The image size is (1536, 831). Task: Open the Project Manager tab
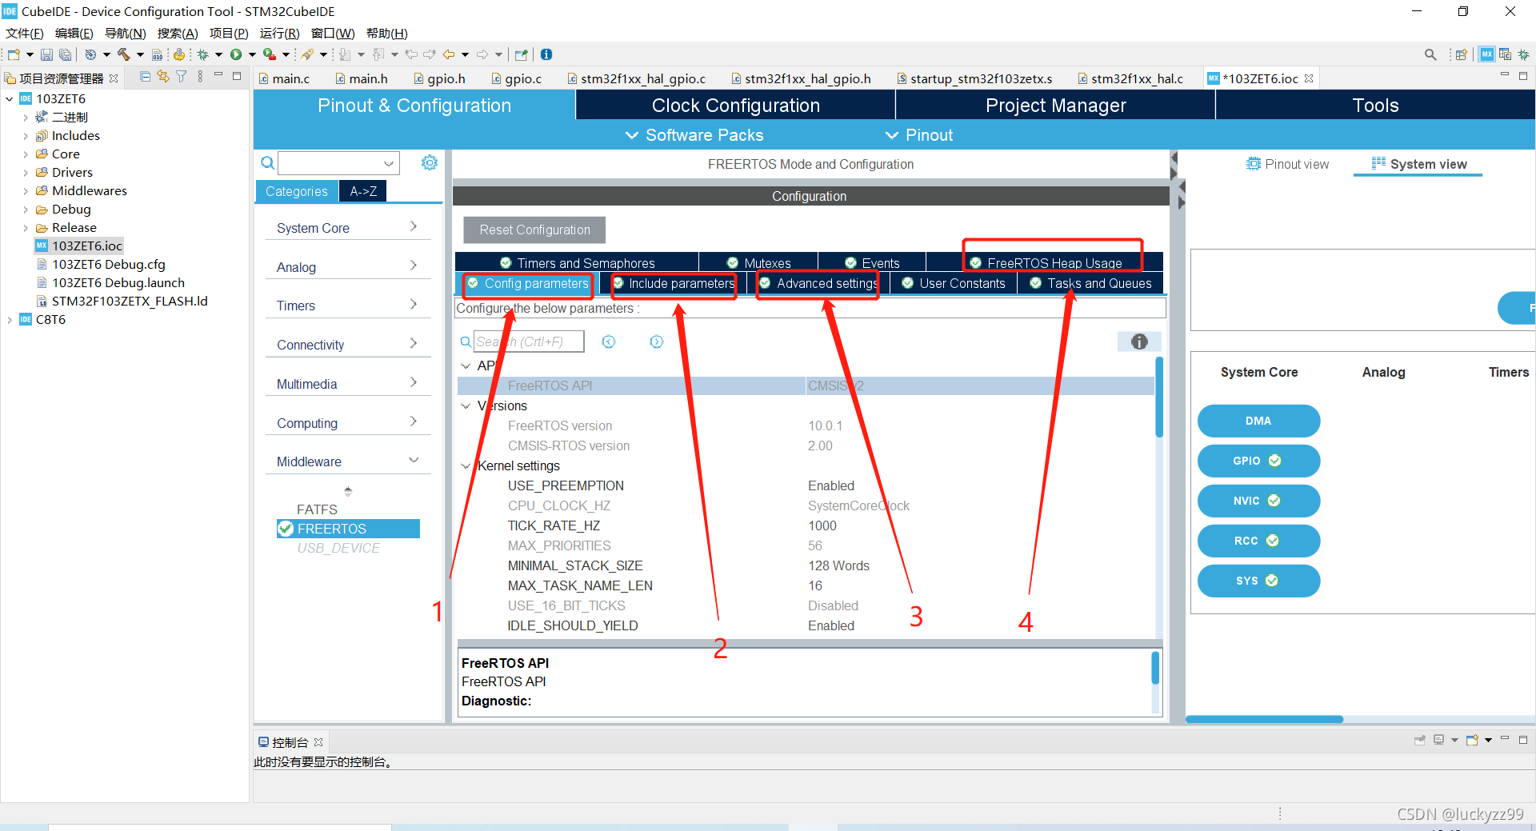pyautogui.click(x=1055, y=106)
